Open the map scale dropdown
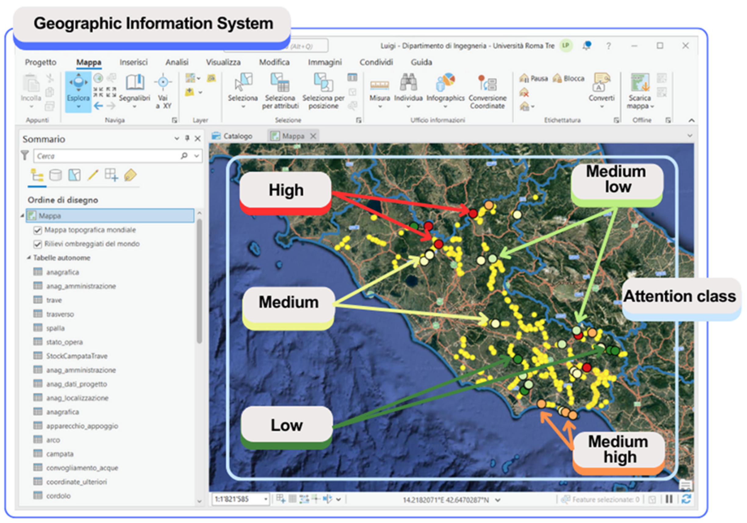Image resolution: width=747 pixels, height=523 pixels. 266,499
